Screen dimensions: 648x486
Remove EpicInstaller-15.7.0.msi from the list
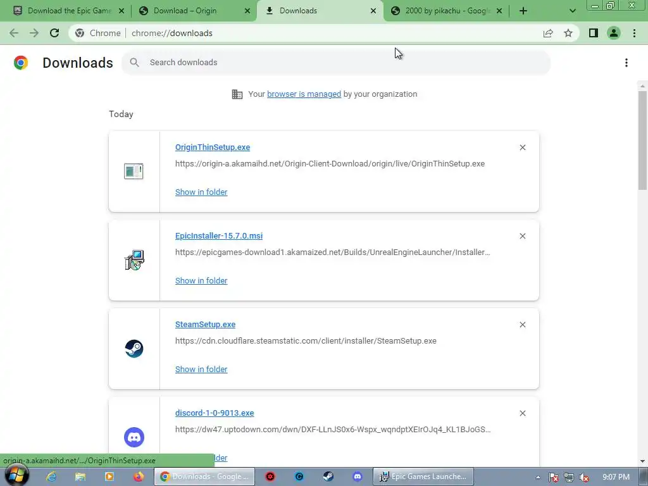522,236
